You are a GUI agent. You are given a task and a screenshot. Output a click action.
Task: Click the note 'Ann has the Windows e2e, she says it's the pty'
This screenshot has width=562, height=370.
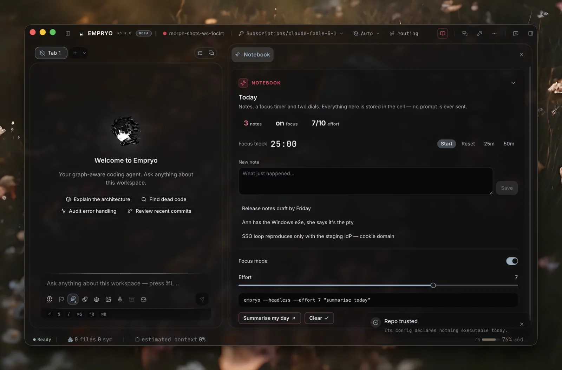click(298, 222)
